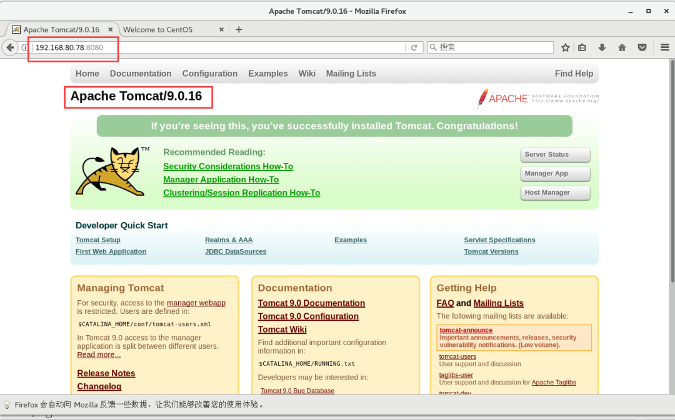Click the 搜索 search box

point(491,47)
